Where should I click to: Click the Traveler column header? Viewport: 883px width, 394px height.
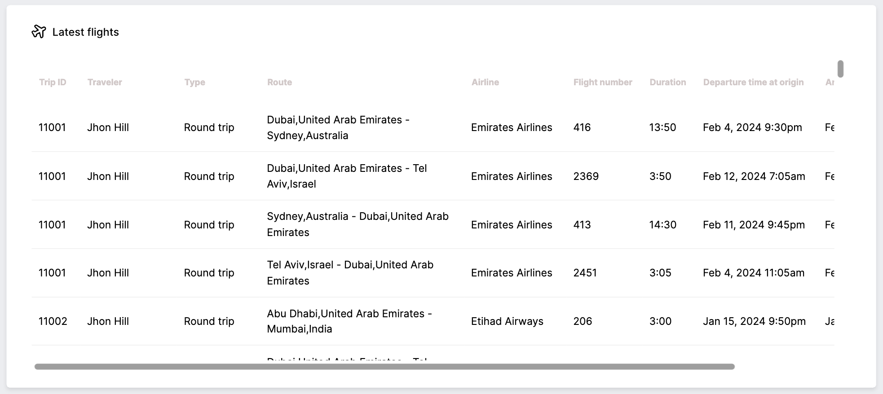[x=105, y=82]
